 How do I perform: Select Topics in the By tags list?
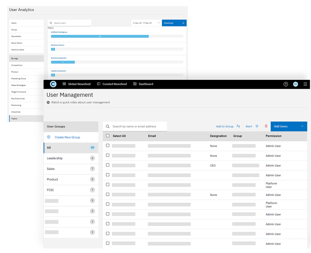click(26, 119)
